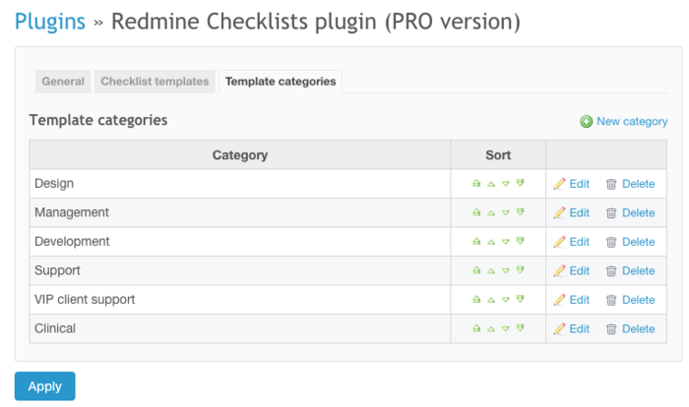Move Clinical category up one position
The height and width of the screenshot is (407, 689).
[490, 328]
